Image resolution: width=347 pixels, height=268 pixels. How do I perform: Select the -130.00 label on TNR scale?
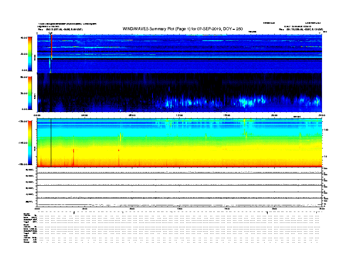click(23, 121)
